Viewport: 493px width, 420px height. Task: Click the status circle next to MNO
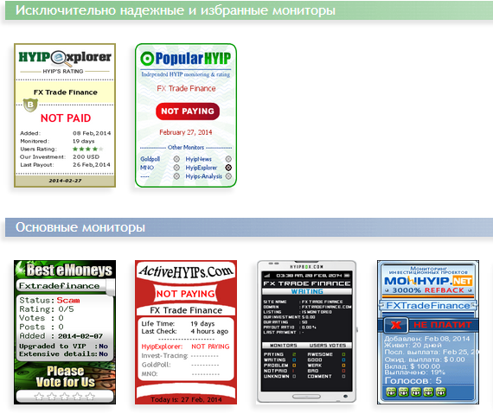pos(176,168)
